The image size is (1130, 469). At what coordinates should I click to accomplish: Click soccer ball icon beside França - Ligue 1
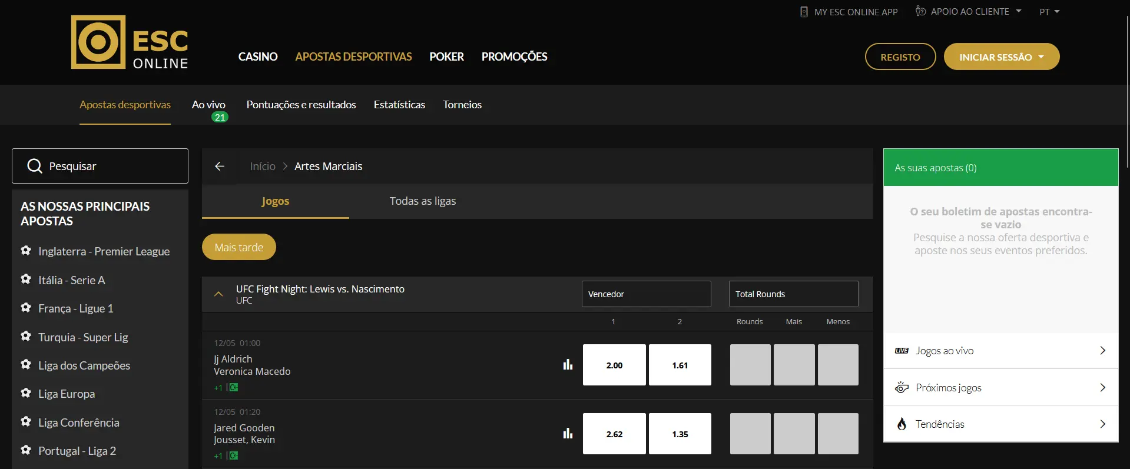coord(26,308)
